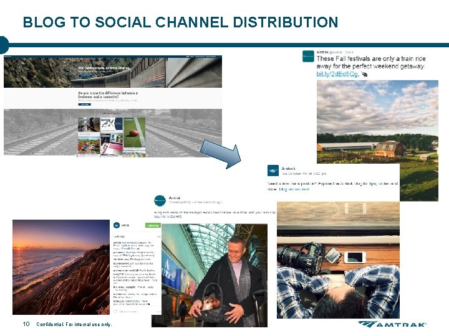Screen dimensions: 449x336
Task: Click the '500 Destinations. Infinite Stories' hero heading
Action: (104, 68)
